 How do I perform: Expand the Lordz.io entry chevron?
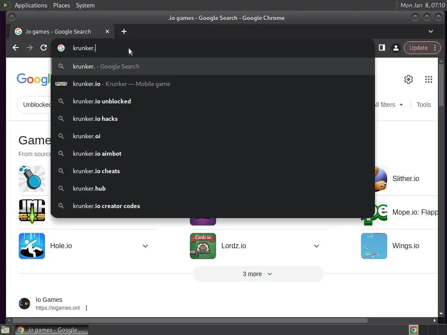316,246
